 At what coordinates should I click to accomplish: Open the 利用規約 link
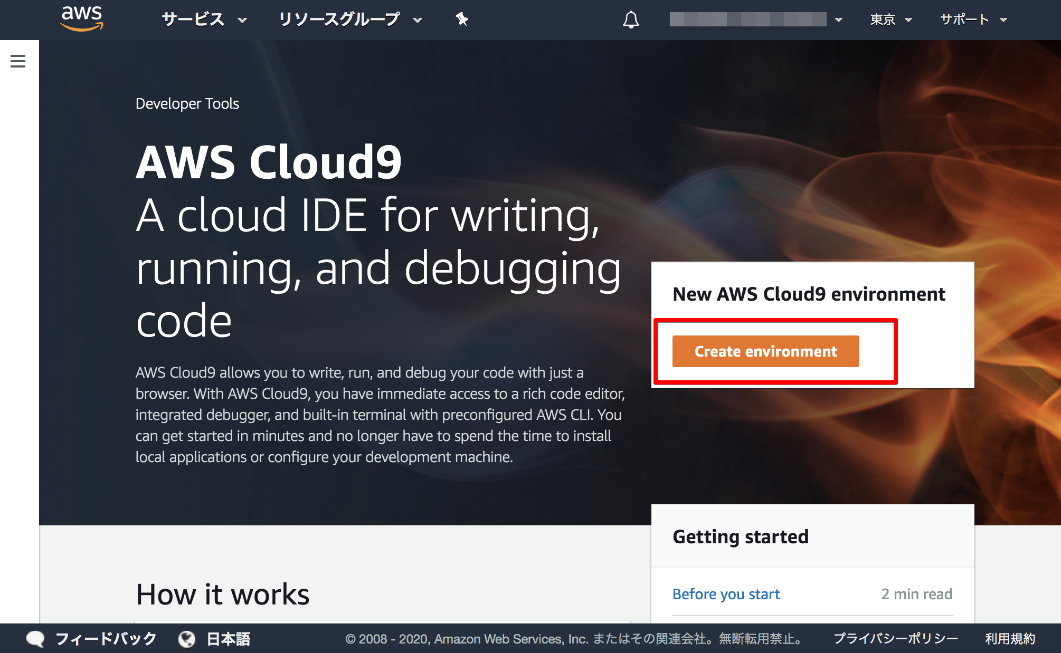click(1010, 639)
